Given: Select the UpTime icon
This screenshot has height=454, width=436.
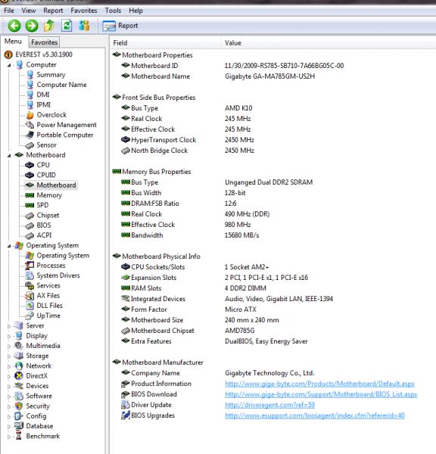Looking at the screenshot, I should (30, 316).
